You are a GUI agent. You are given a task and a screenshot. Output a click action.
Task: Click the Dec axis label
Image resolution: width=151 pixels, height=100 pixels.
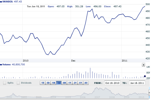pyautogui.click(x=73, y=61)
